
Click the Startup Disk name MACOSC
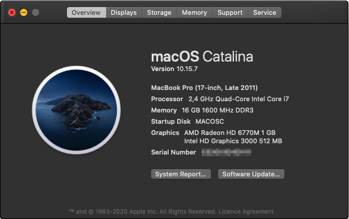point(210,121)
